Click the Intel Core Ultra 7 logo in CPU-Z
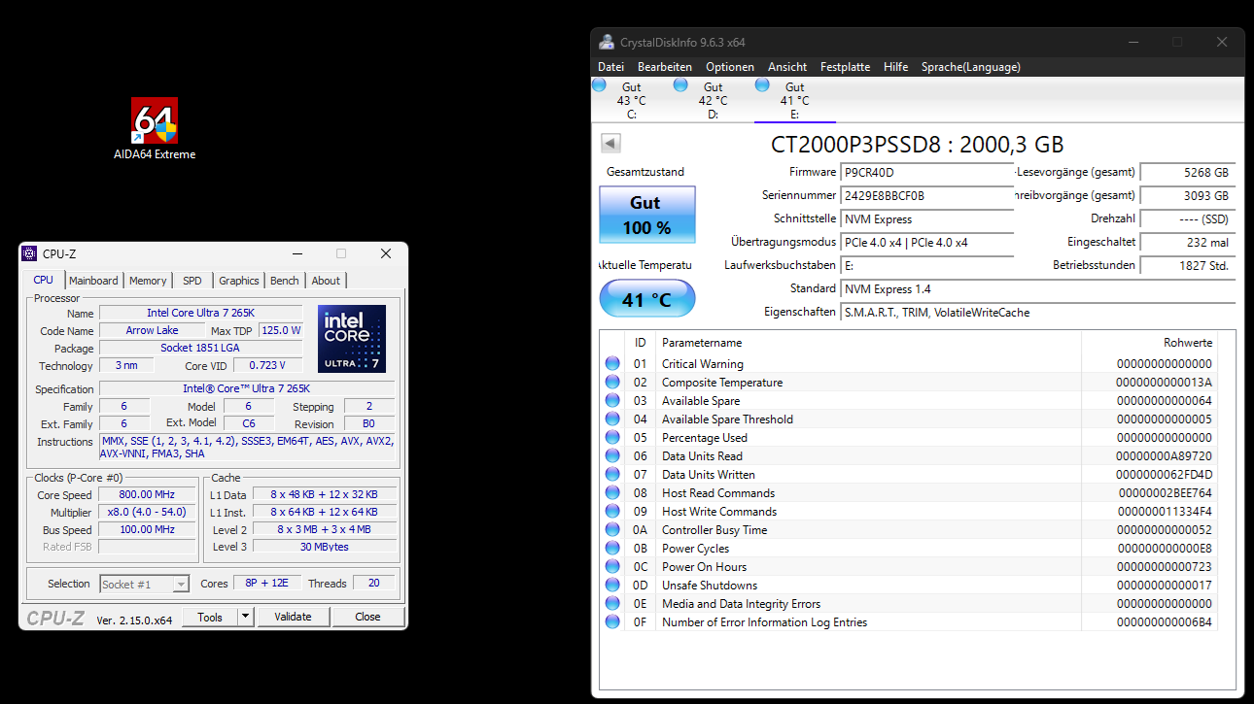The height and width of the screenshot is (704, 1254). point(352,339)
